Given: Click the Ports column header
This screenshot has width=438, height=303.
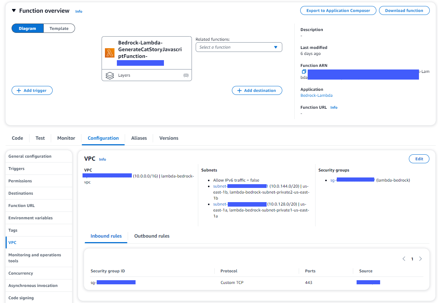Looking at the screenshot, I should pyautogui.click(x=310, y=271).
